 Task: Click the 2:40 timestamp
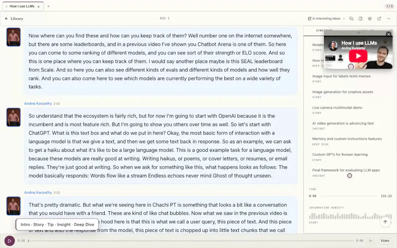pyautogui.click(x=57, y=104)
